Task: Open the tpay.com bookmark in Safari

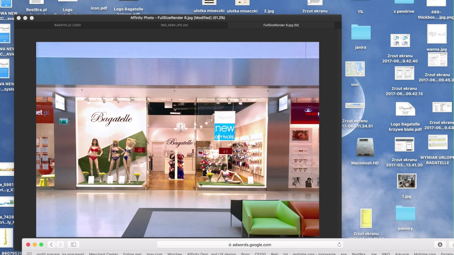Action: pyautogui.click(x=154, y=254)
